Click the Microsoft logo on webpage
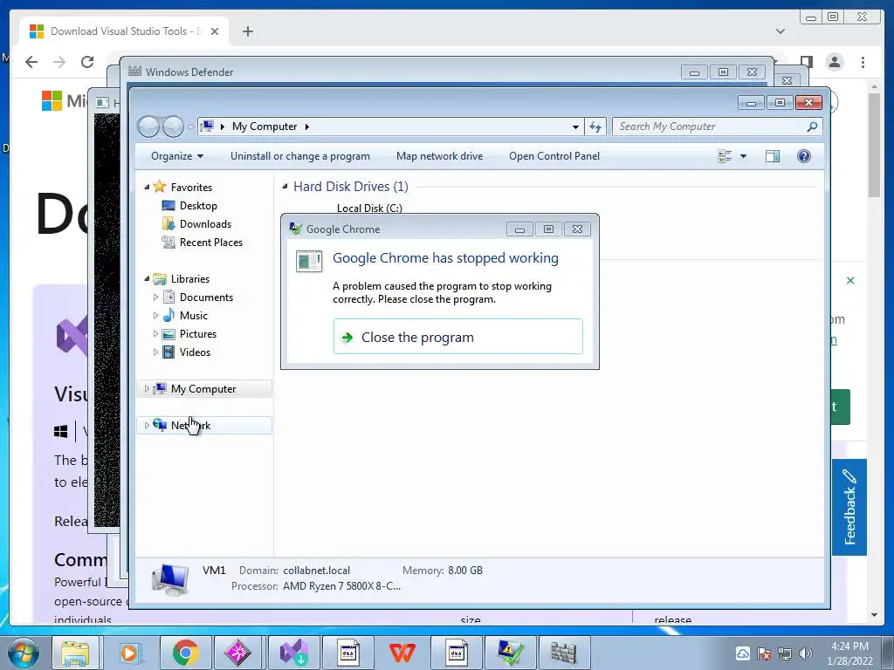 (52, 101)
